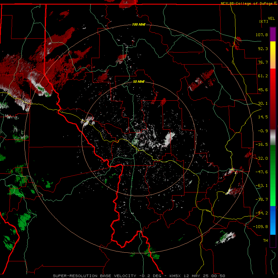The image size is (278, 278).
Task: Click the -16.5 velocity scale value
Action: click(262, 145)
